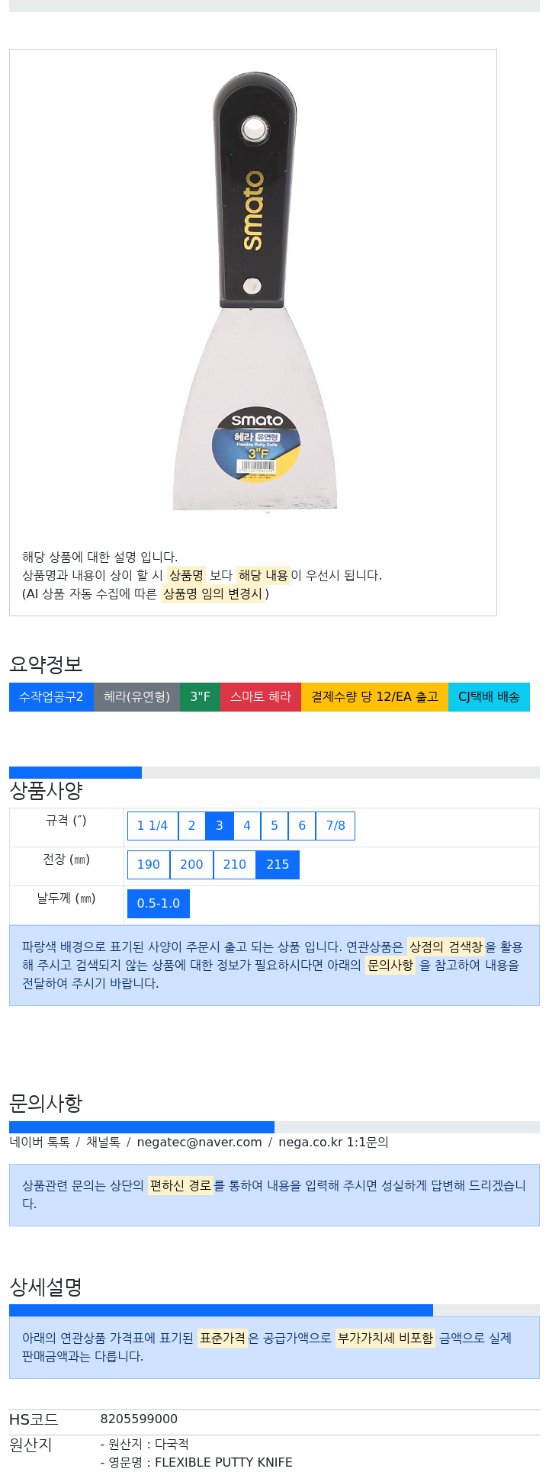
Task: Select total length 210
Action: pyautogui.click(x=235, y=865)
